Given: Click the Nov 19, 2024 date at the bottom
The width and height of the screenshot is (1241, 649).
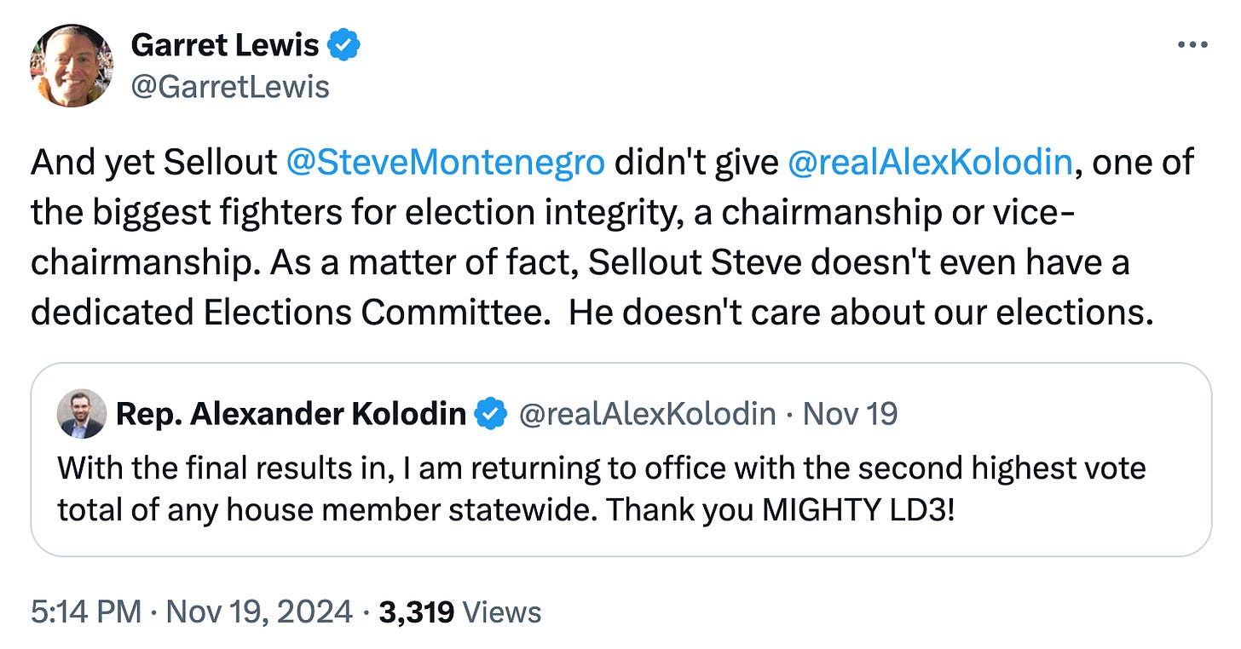Looking at the screenshot, I should click(258, 612).
